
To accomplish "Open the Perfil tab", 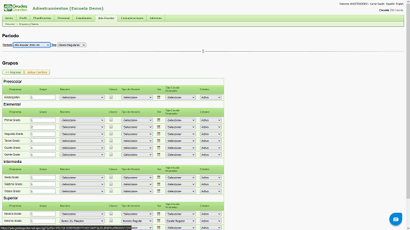I will pyautogui.click(x=23, y=19).
